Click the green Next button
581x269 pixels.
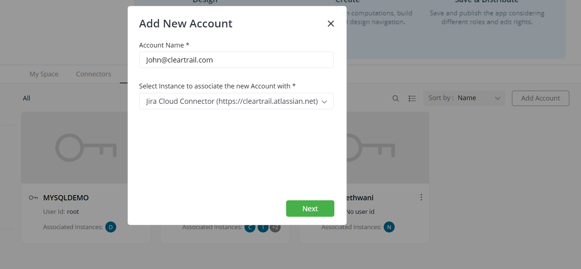coord(310,208)
